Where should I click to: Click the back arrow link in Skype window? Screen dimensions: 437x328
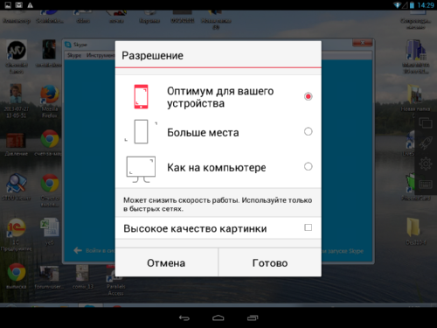click(78, 250)
